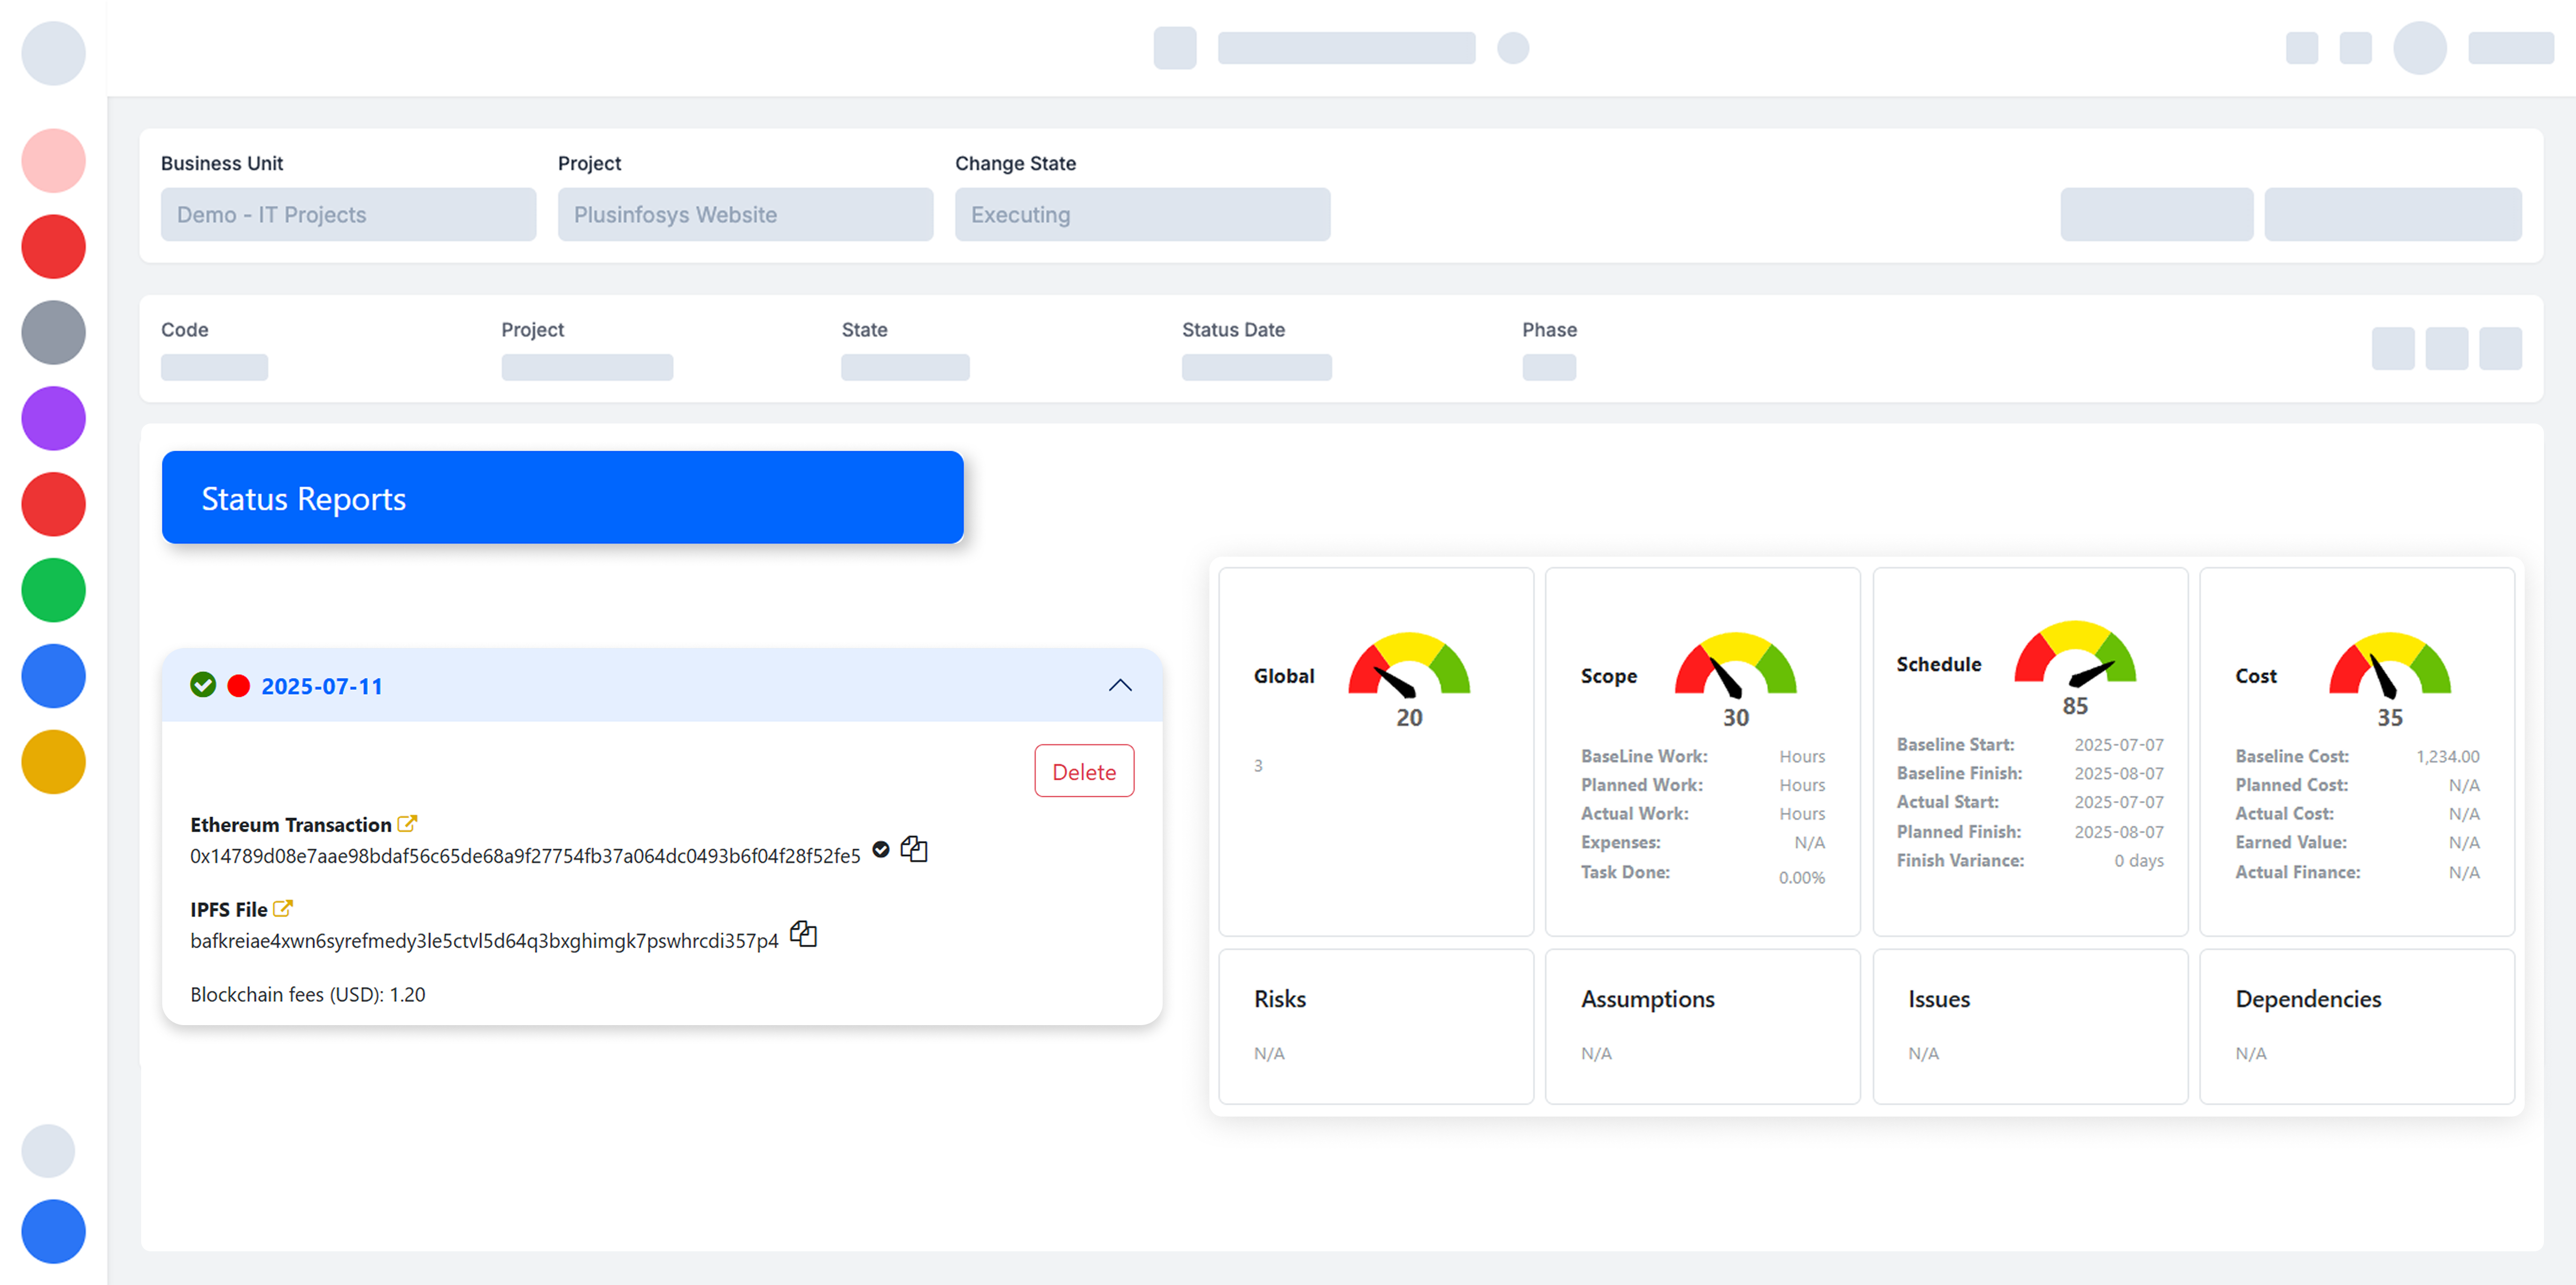The height and width of the screenshot is (1285, 2576).
Task: Click the verified badge beside transaction hash
Action: (881, 850)
